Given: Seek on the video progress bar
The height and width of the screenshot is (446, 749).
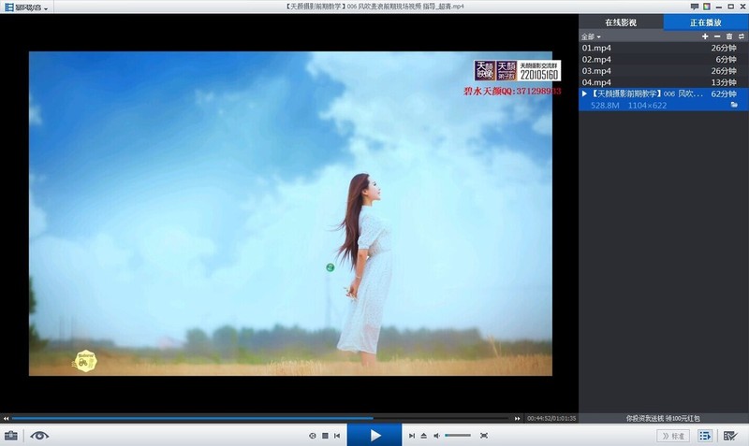Looking at the screenshot, I should [x=261, y=418].
